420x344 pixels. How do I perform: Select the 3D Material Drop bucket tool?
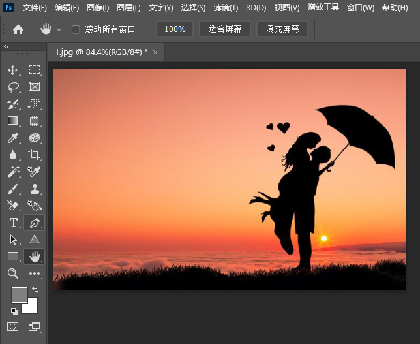coord(35,206)
